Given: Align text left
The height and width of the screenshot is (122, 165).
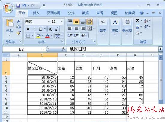Looking at the screenshot, I should click(70, 28).
